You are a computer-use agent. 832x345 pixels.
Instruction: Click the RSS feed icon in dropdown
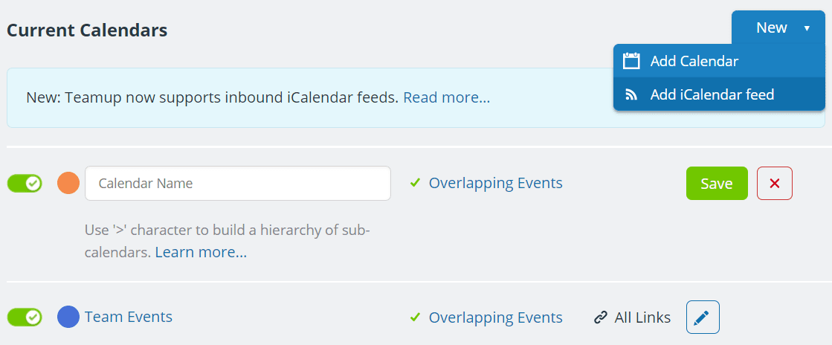[631, 95]
